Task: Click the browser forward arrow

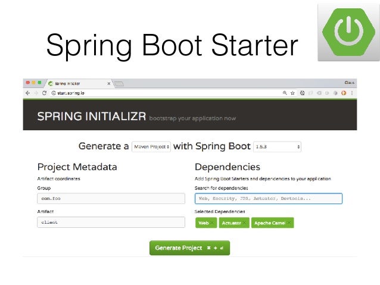Action: pos(36,93)
